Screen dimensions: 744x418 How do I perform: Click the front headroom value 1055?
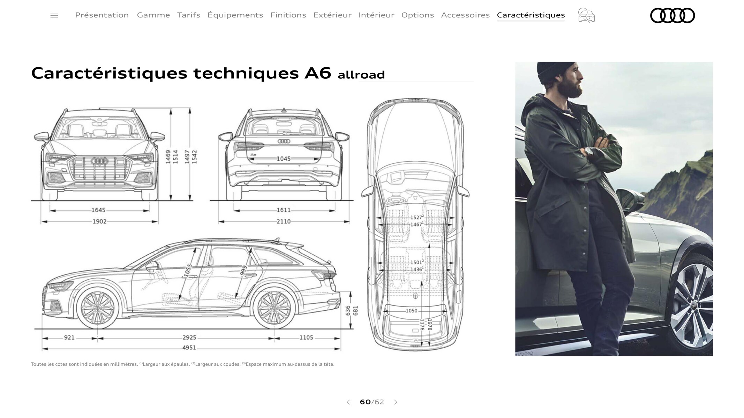188,271
